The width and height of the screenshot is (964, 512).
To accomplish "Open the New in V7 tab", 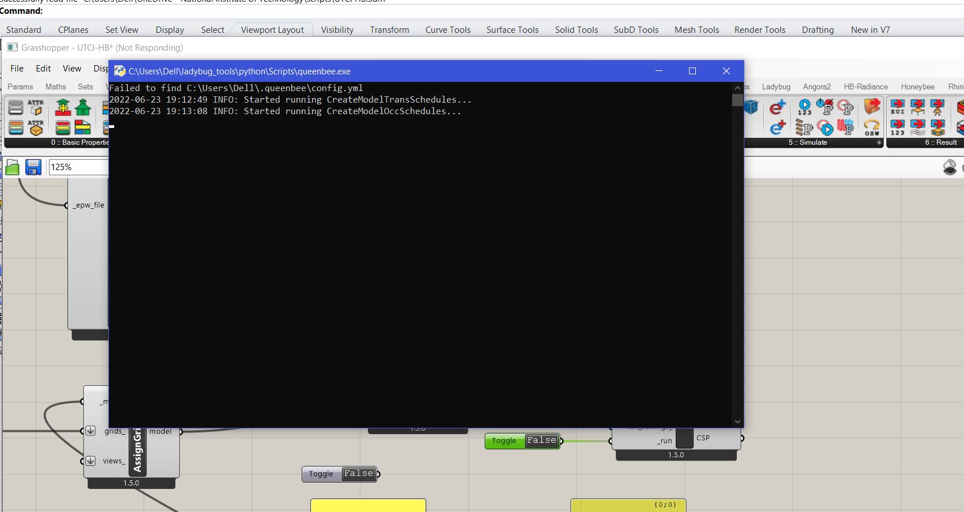I will [870, 30].
